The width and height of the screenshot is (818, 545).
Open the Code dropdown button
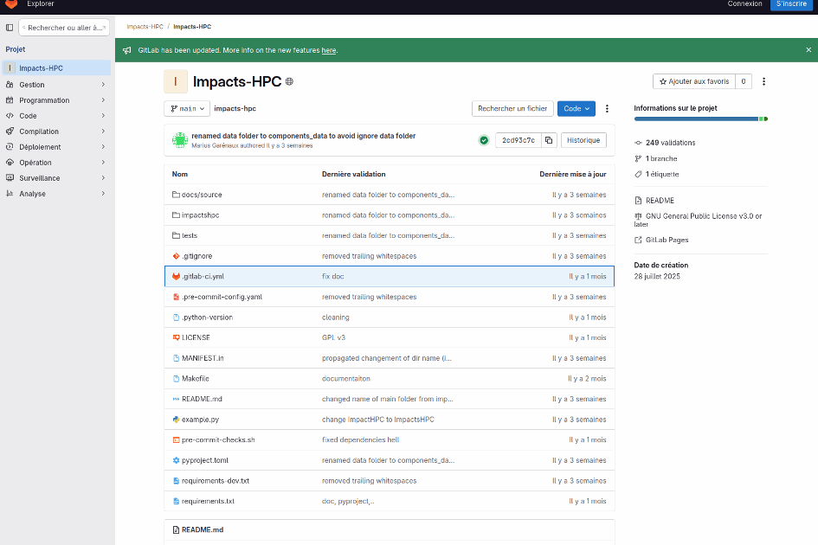[x=576, y=108]
